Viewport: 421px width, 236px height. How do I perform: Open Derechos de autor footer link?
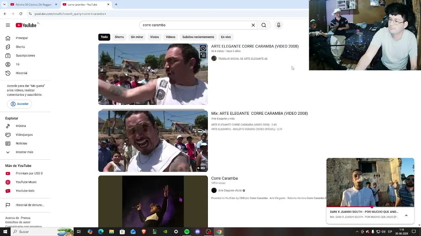18,222
